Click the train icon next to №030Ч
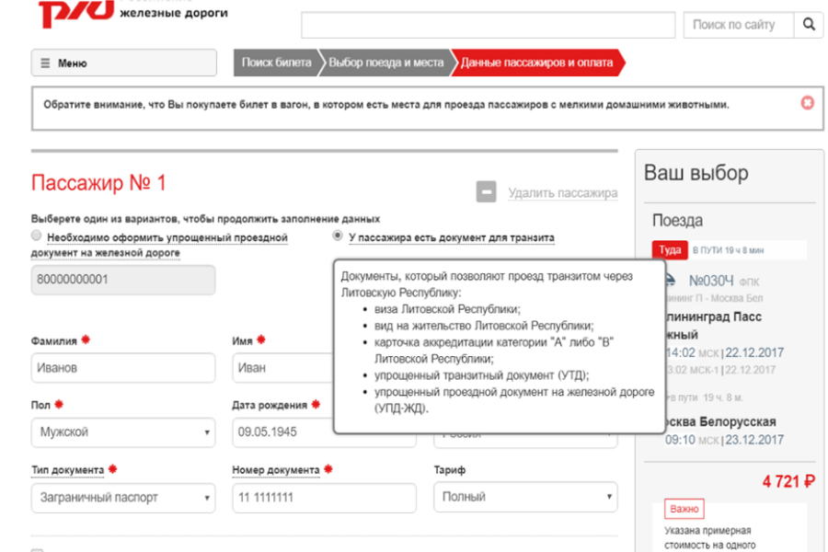Screen dimensions: 828x552 tap(671, 282)
